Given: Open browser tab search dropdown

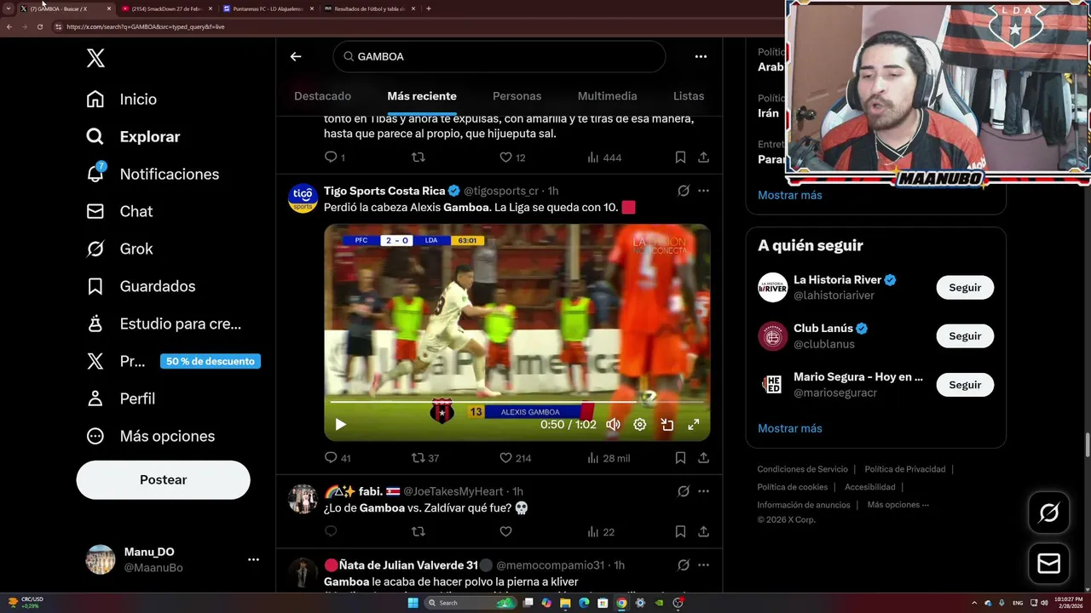Looking at the screenshot, I should pyautogui.click(x=9, y=9).
